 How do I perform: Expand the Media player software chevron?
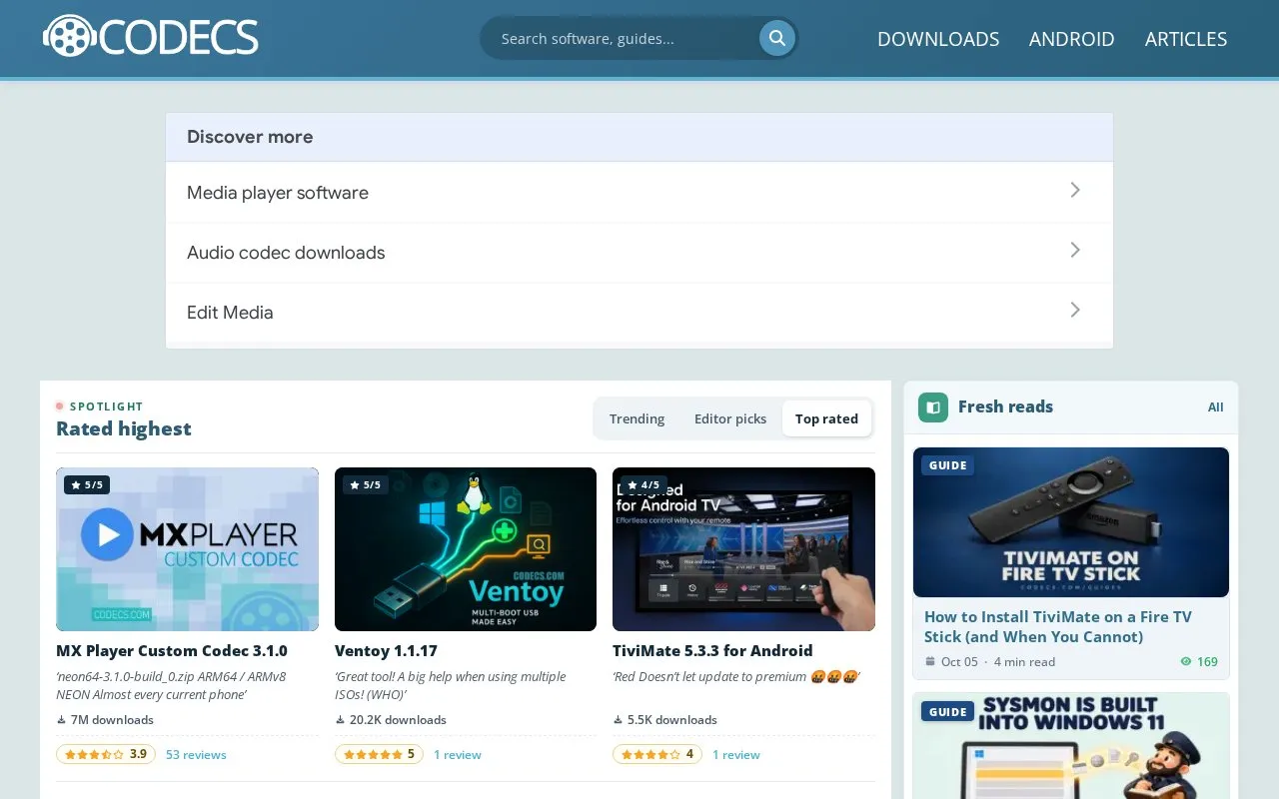pyautogui.click(x=1075, y=190)
